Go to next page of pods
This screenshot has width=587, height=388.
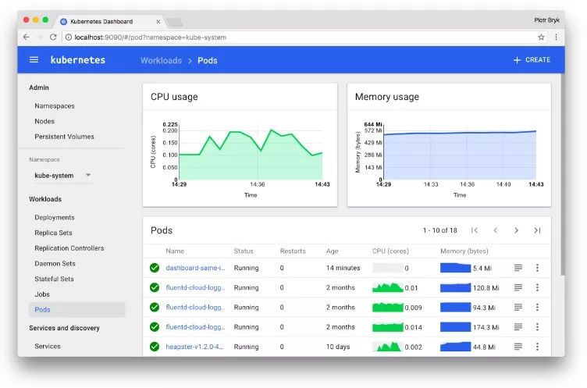(516, 230)
